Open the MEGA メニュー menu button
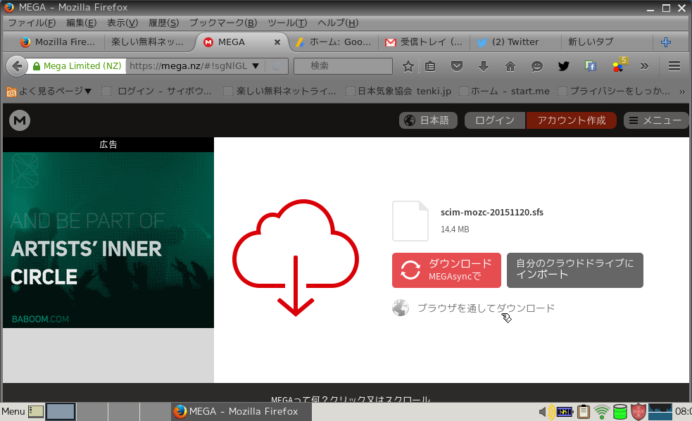This screenshot has height=421, width=692. pos(656,120)
